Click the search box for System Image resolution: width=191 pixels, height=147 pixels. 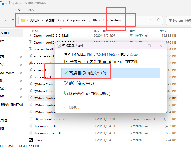[x=179, y=20]
